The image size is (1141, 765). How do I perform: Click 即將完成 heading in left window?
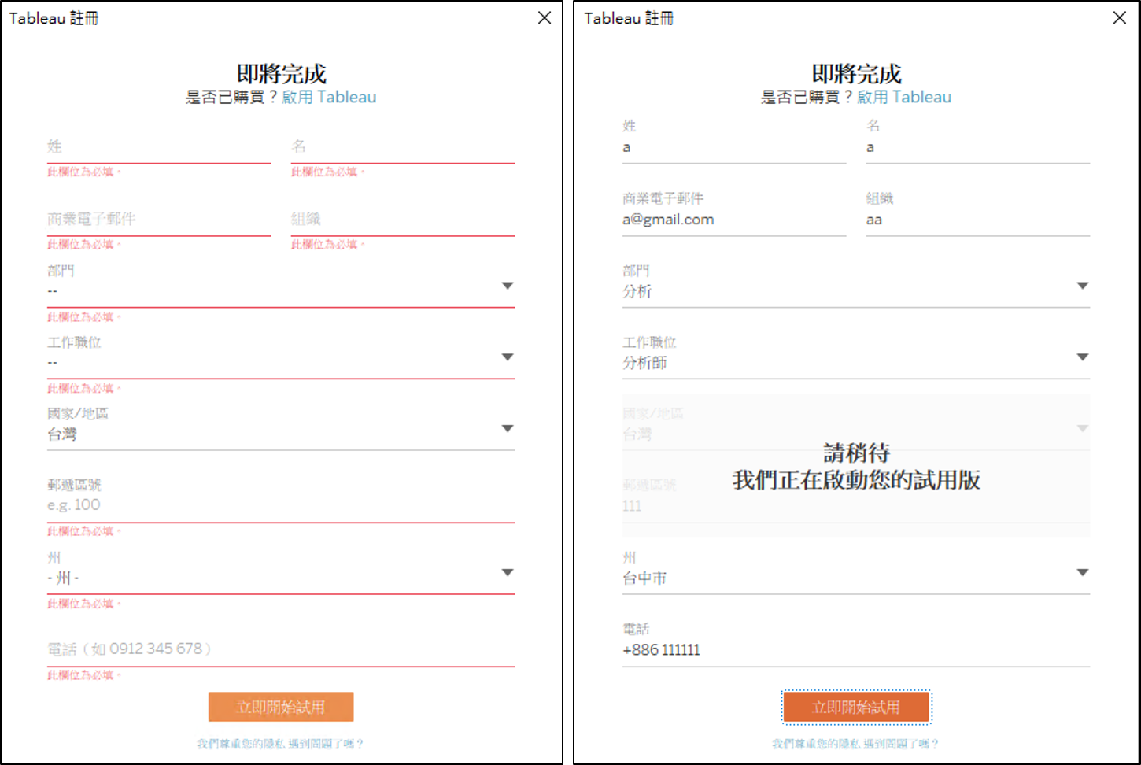[281, 74]
